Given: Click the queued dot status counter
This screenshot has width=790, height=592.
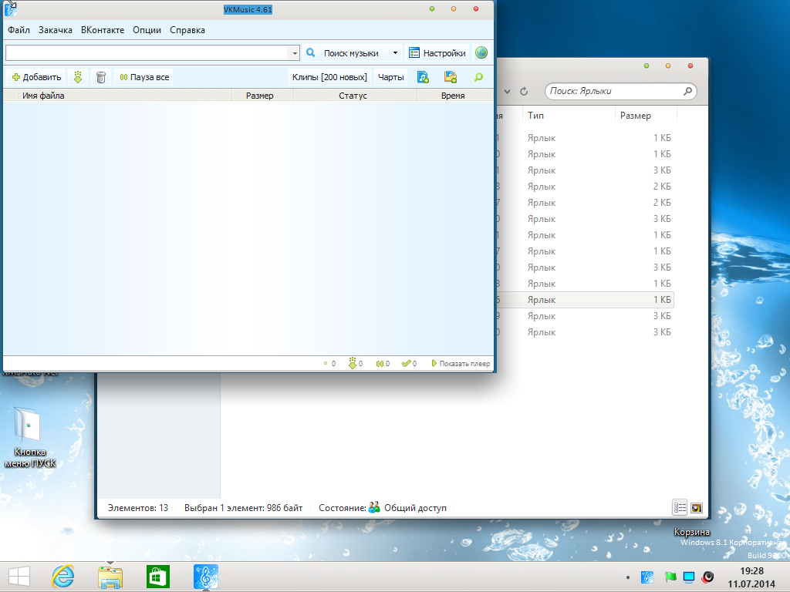Looking at the screenshot, I should [x=329, y=364].
